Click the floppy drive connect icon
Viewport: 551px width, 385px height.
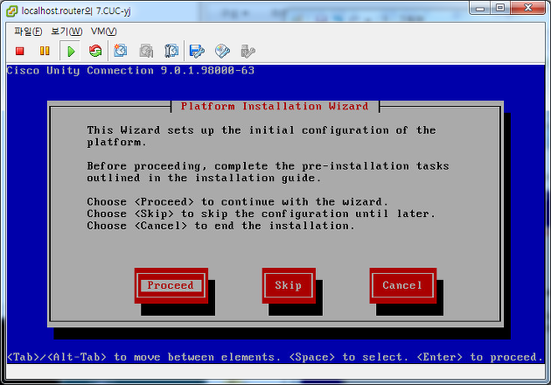197,52
